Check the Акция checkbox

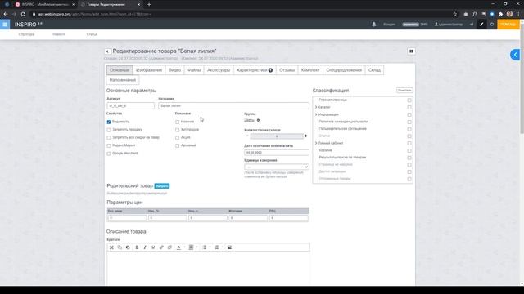(177, 138)
